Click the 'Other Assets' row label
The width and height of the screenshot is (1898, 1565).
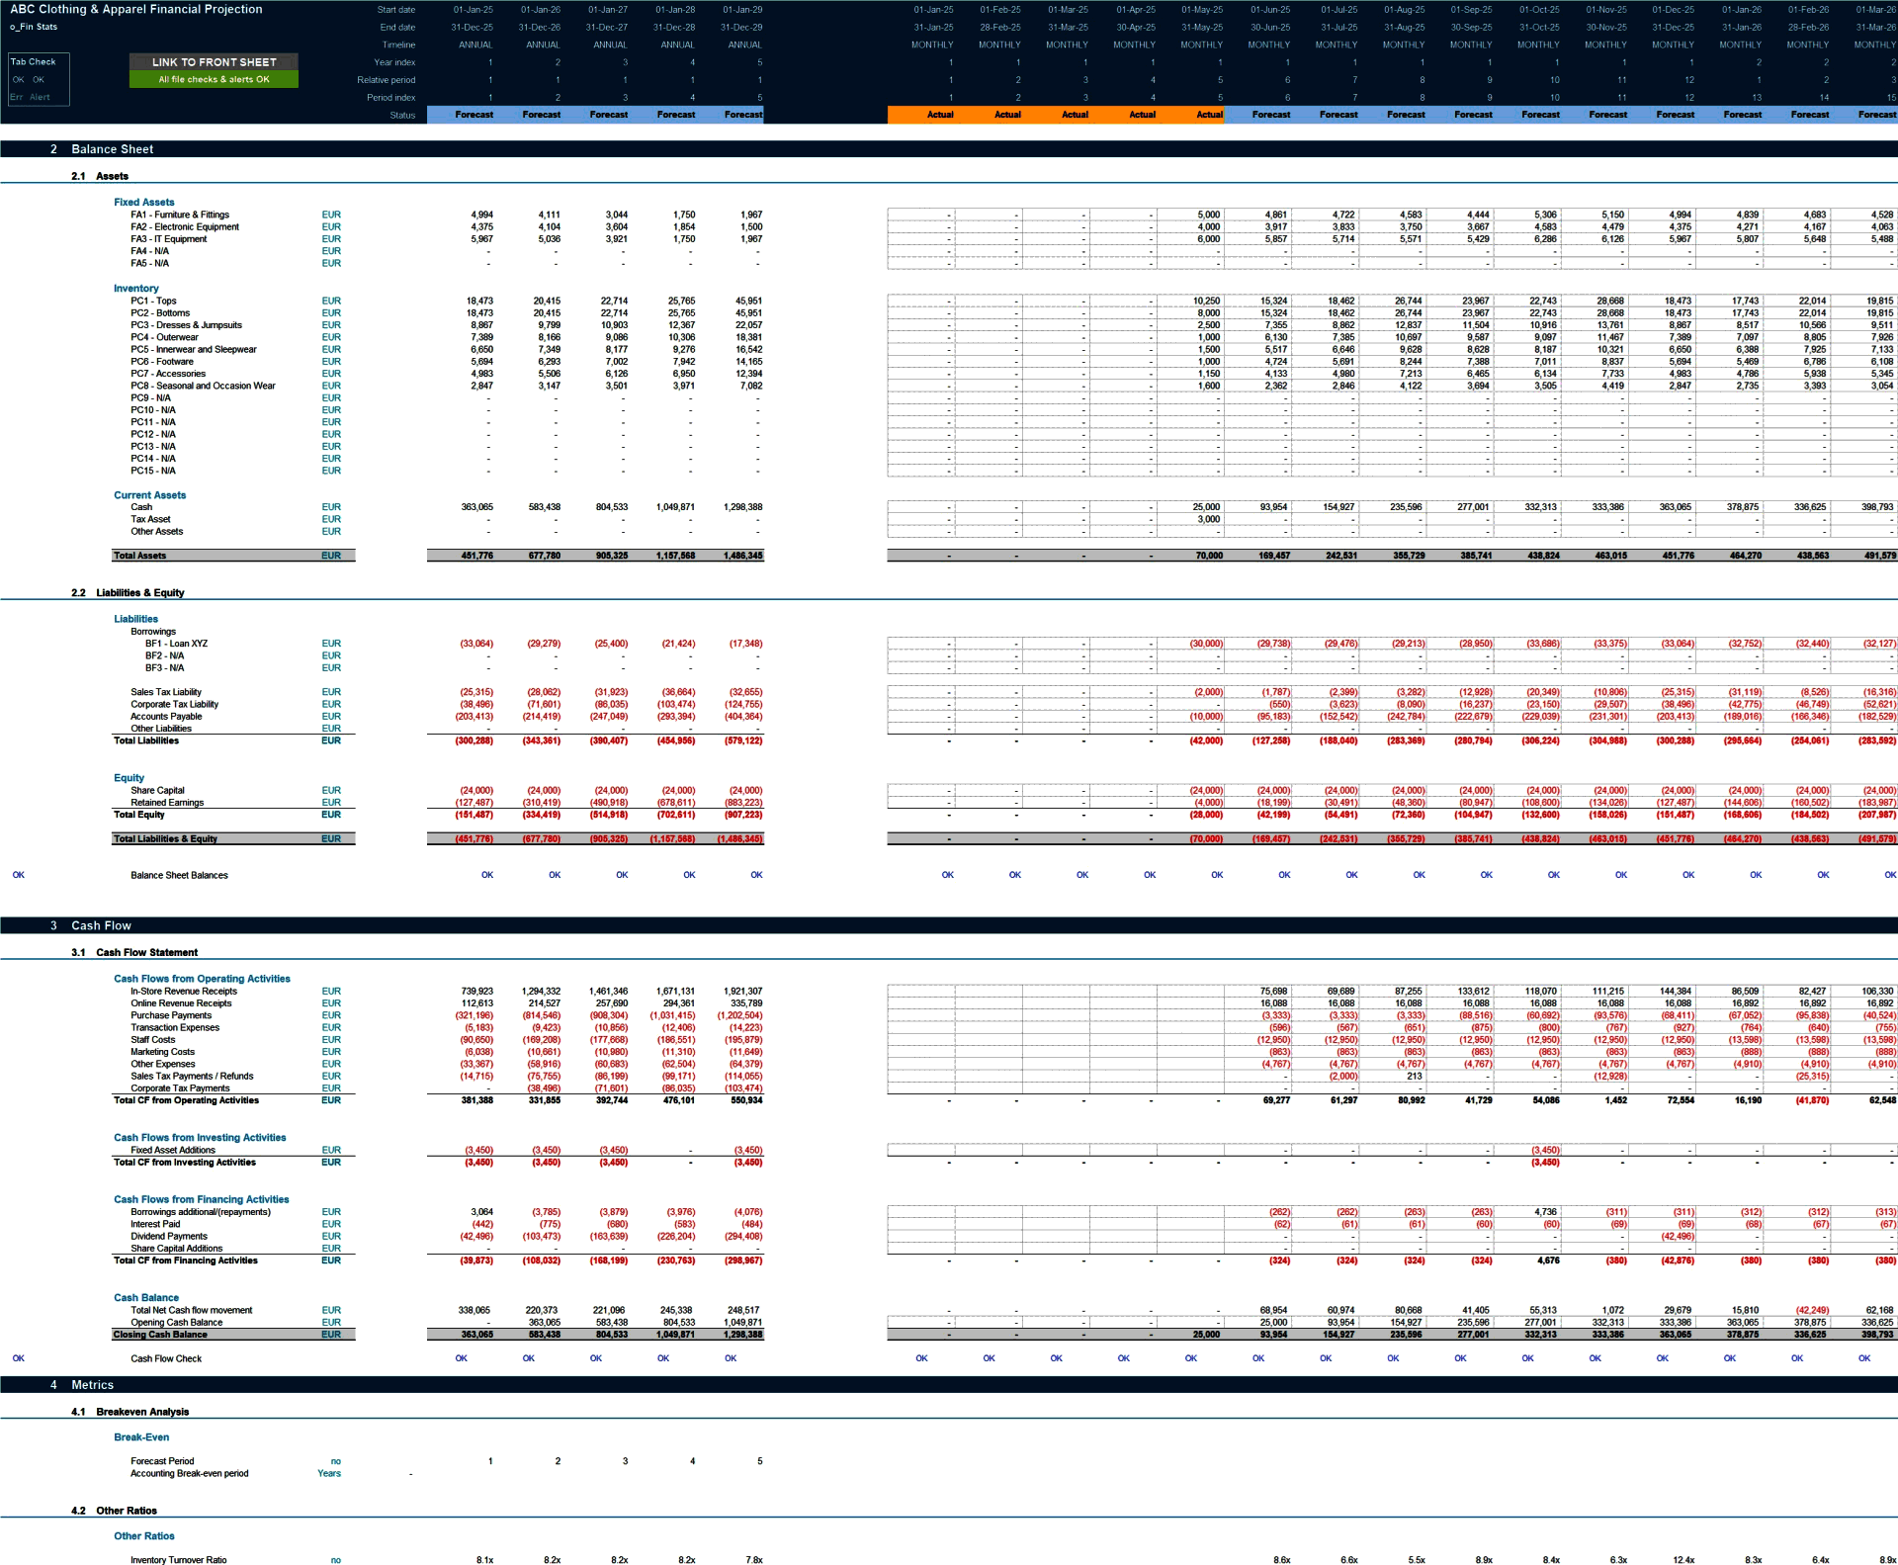tap(156, 531)
